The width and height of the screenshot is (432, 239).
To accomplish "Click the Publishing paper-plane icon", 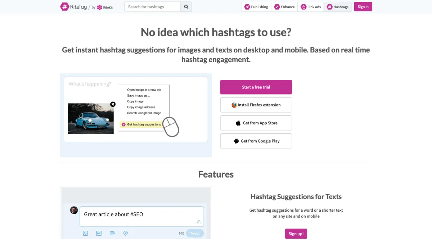I will [247, 6].
